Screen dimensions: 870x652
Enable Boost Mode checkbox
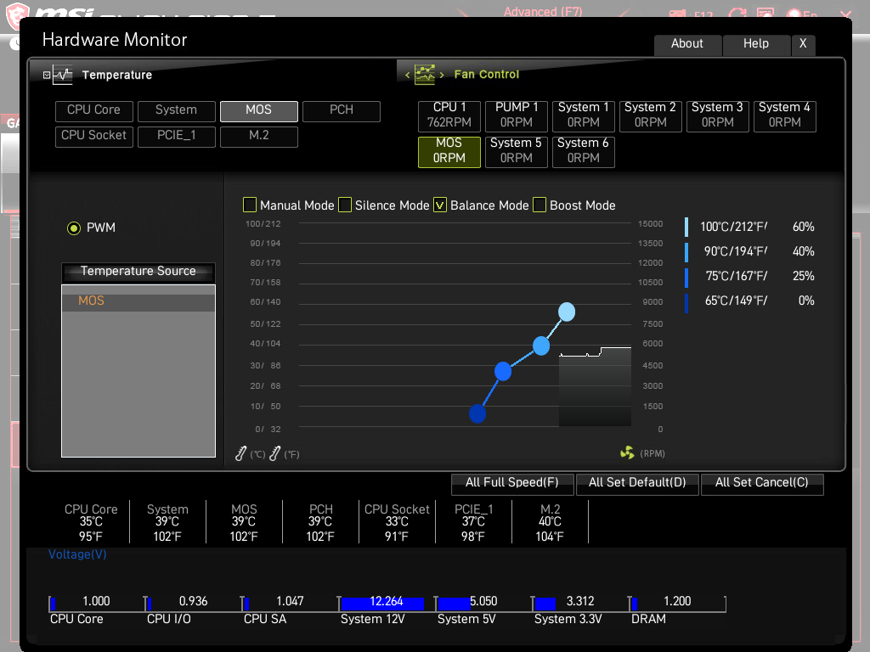coord(540,205)
